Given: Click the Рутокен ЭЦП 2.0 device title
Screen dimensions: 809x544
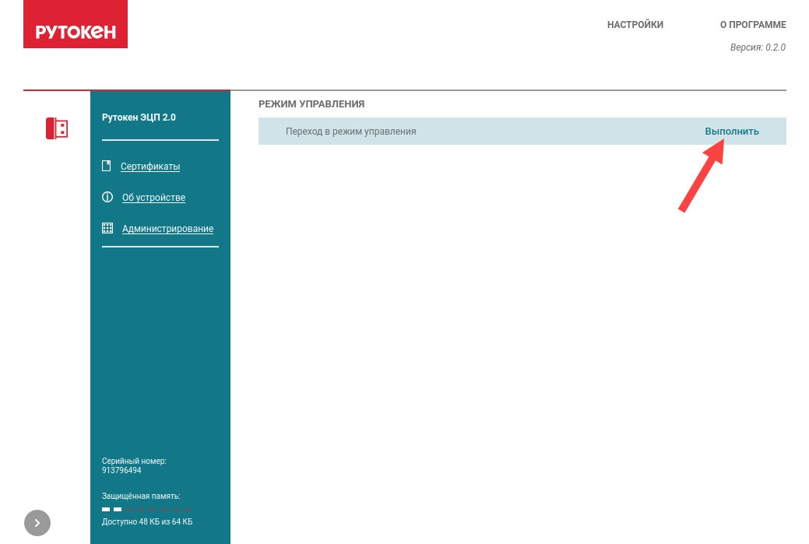Looking at the screenshot, I should (x=139, y=117).
